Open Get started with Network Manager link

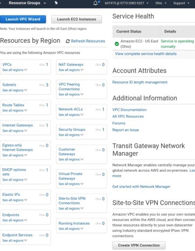(141, 187)
